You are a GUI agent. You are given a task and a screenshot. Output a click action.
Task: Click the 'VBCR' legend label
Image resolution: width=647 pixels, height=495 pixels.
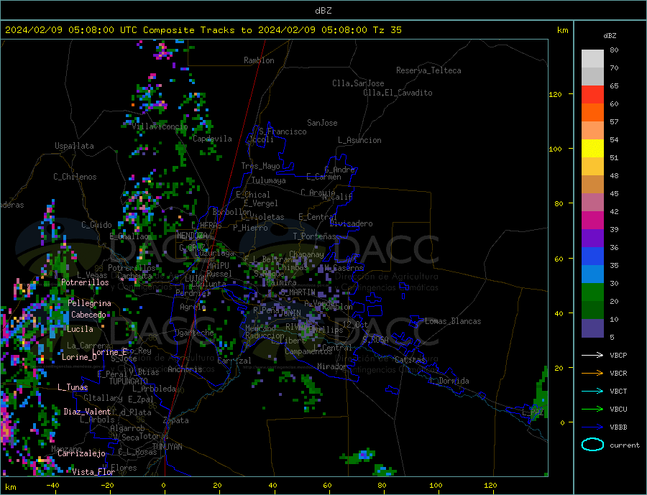click(618, 374)
